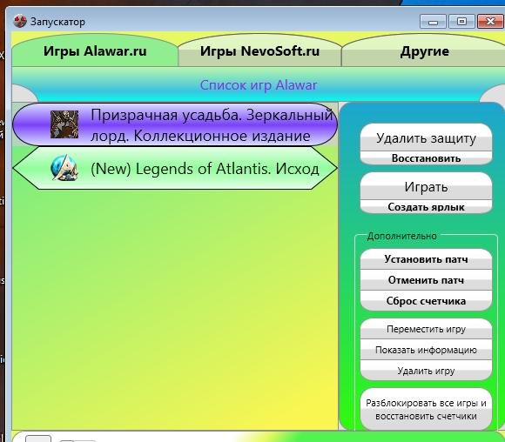Click Переместить игру button
Image resolution: width=505 pixels, height=442 pixels.
pyautogui.click(x=426, y=329)
